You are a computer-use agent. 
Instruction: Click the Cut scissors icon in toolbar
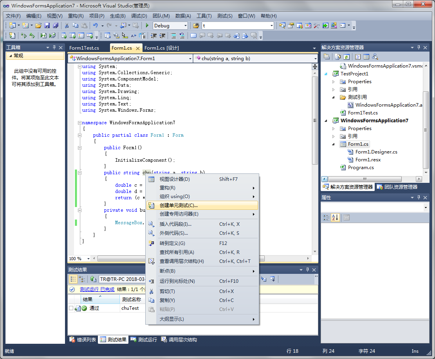[67, 25]
